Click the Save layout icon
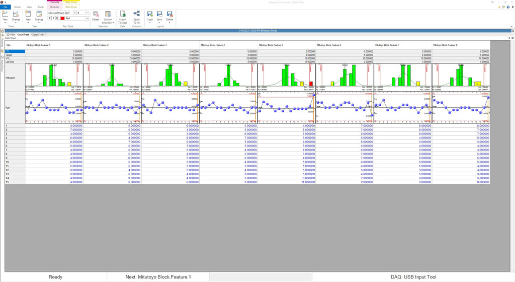Screen dimensions: 515x282 click(x=159, y=14)
